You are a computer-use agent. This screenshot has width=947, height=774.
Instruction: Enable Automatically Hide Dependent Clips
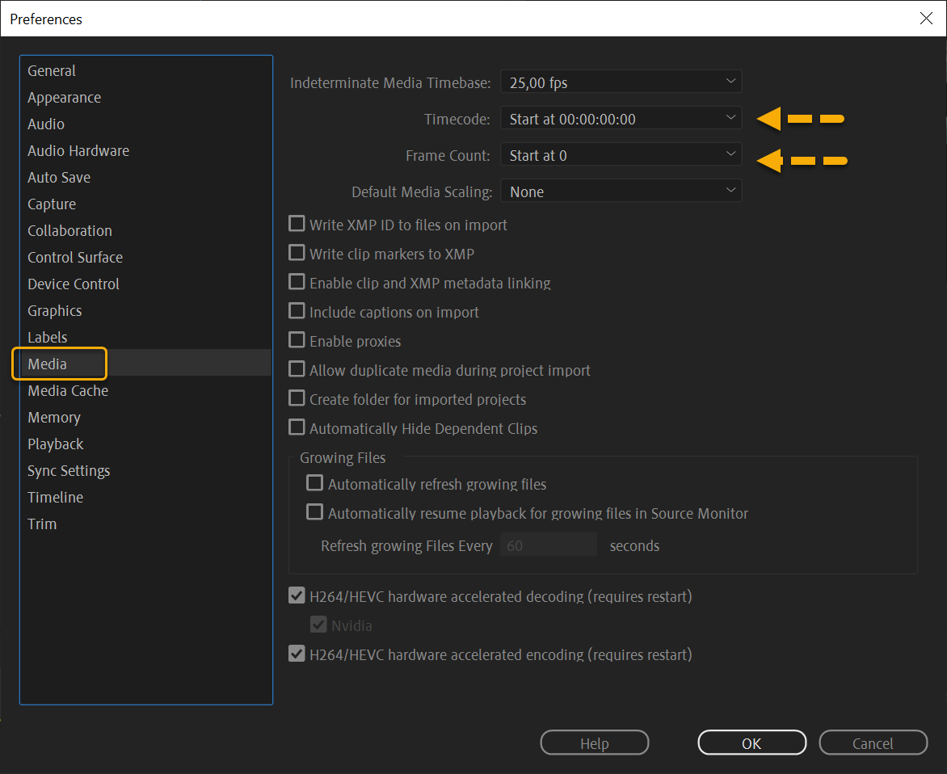(x=297, y=427)
